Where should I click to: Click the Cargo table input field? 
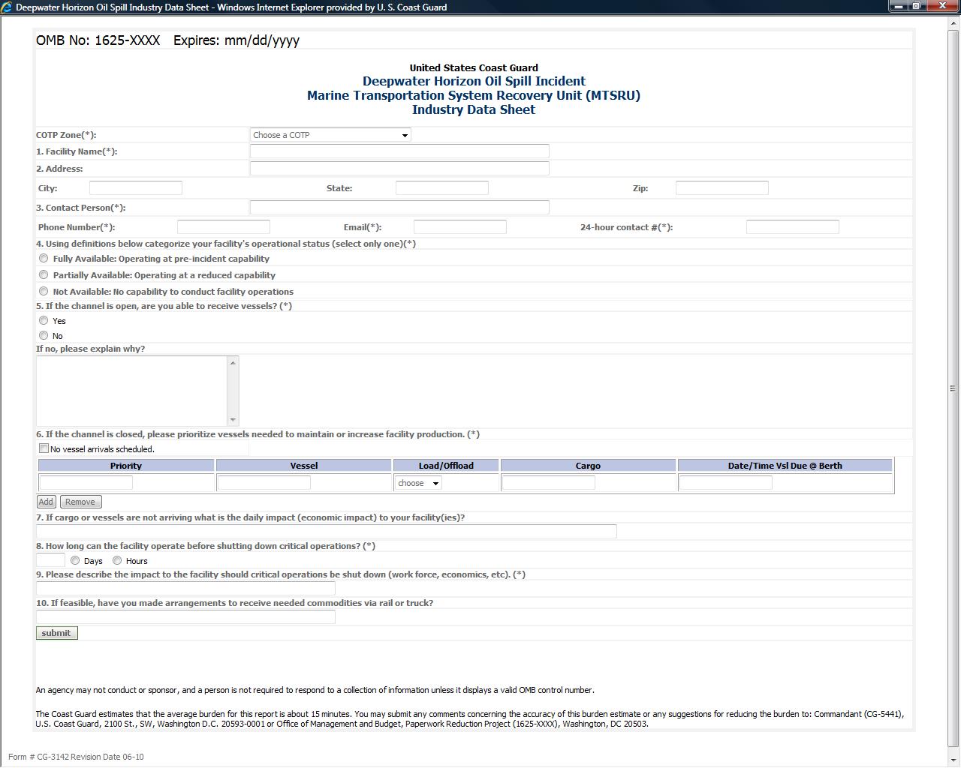[x=549, y=483]
